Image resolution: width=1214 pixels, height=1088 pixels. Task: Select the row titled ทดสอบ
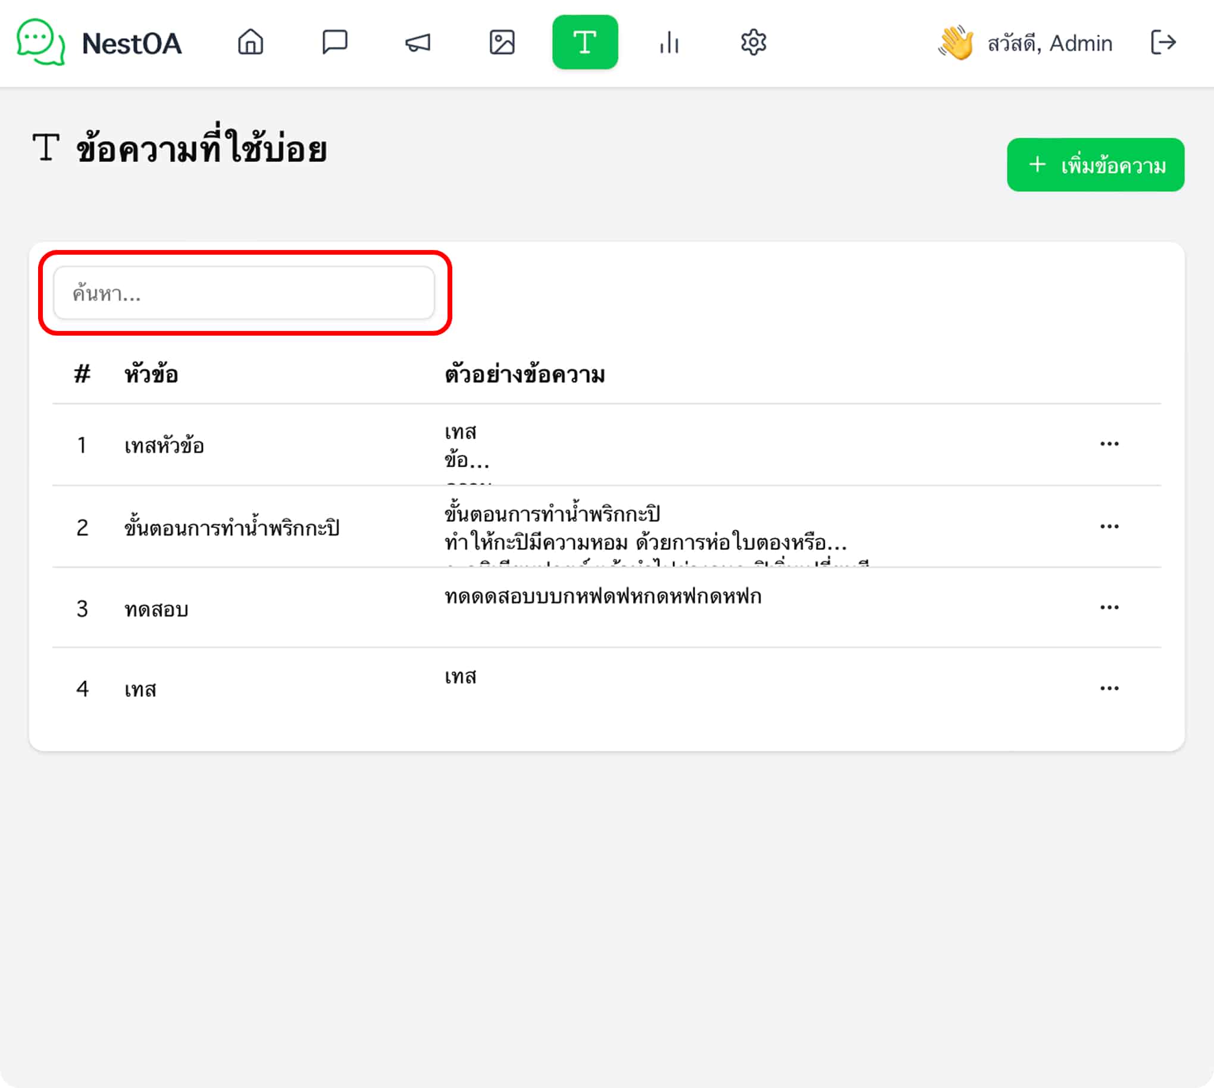pyautogui.click(x=606, y=608)
